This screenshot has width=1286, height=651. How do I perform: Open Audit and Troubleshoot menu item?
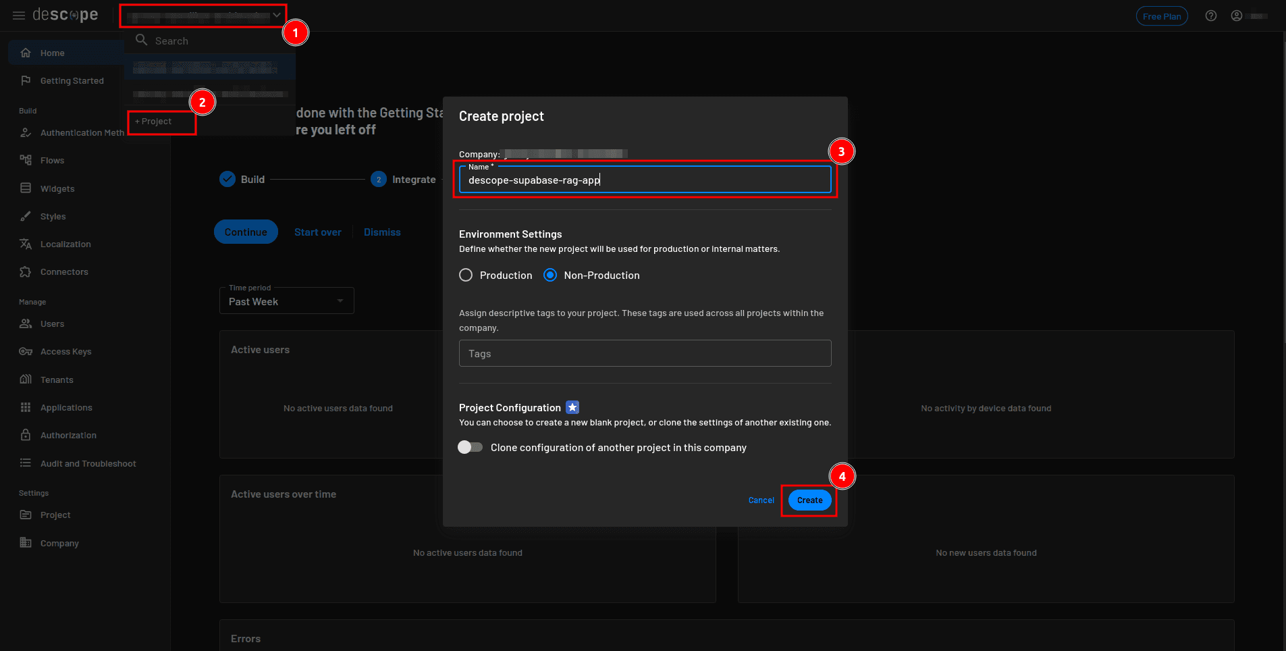(88, 463)
